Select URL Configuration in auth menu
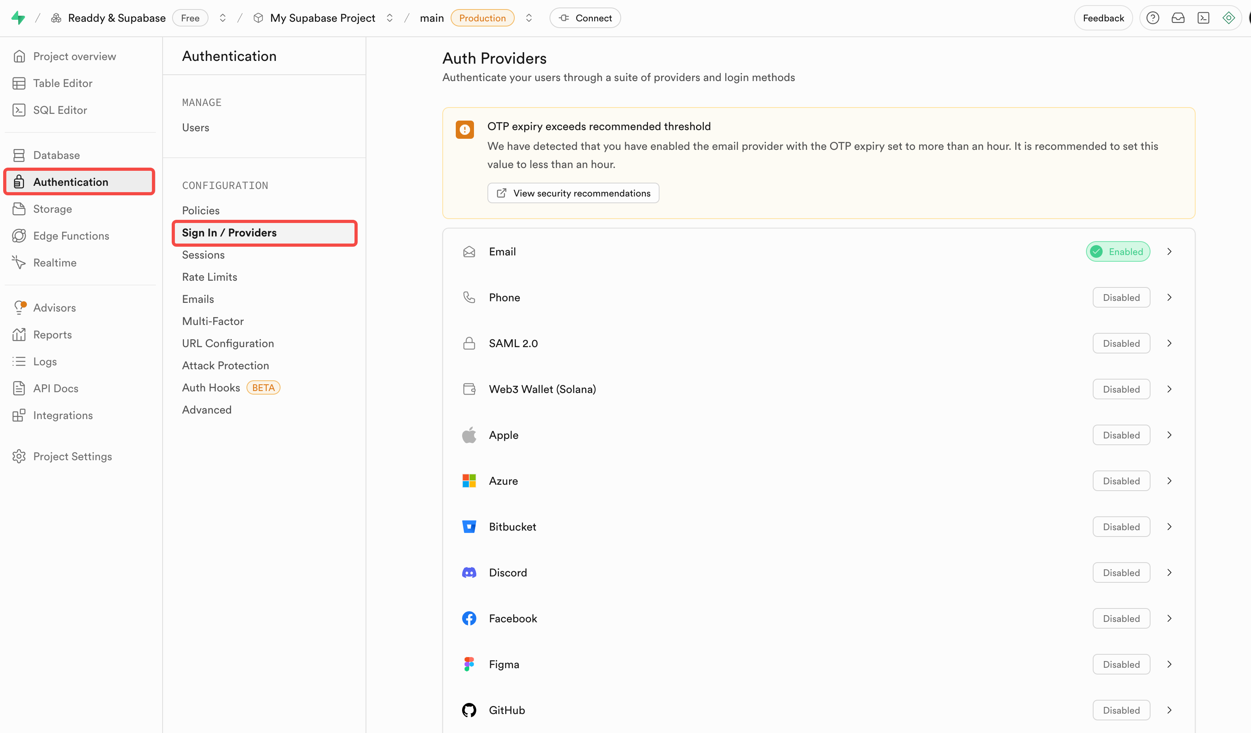 pos(228,343)
